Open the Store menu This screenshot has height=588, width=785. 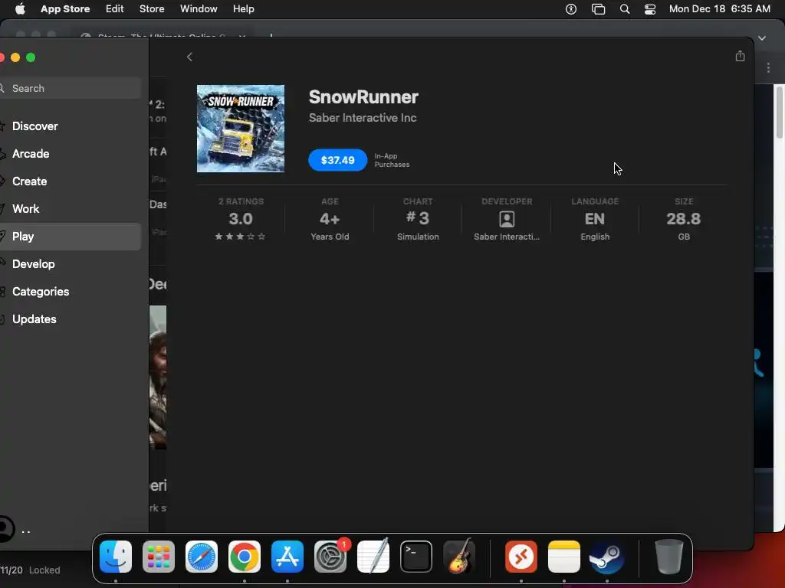[152, 8]
